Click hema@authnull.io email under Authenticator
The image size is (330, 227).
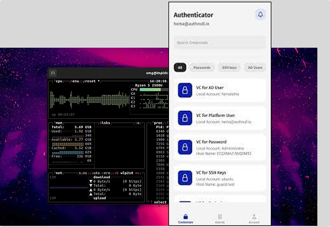(x=191, y=24)
